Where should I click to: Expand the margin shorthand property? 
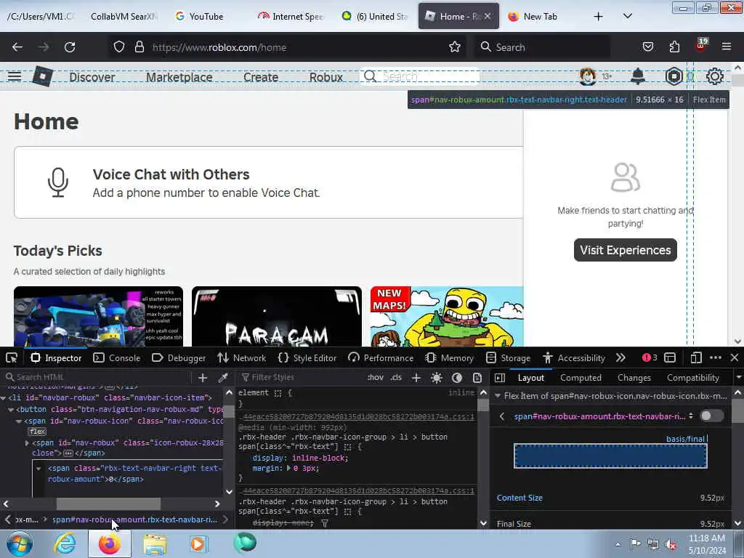tap(288, 469)
